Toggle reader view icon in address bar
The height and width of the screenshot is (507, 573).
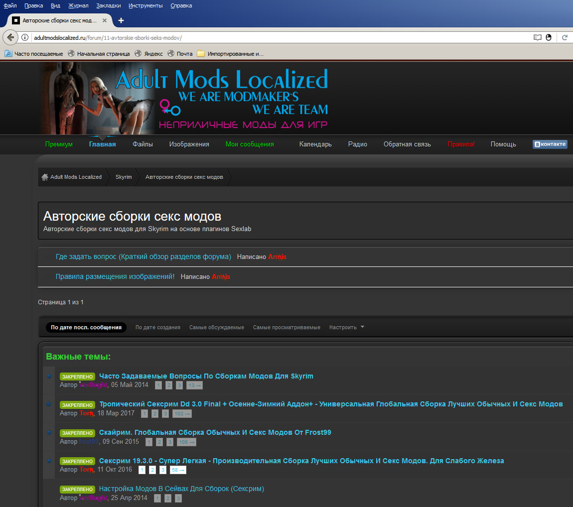[537, 38]
